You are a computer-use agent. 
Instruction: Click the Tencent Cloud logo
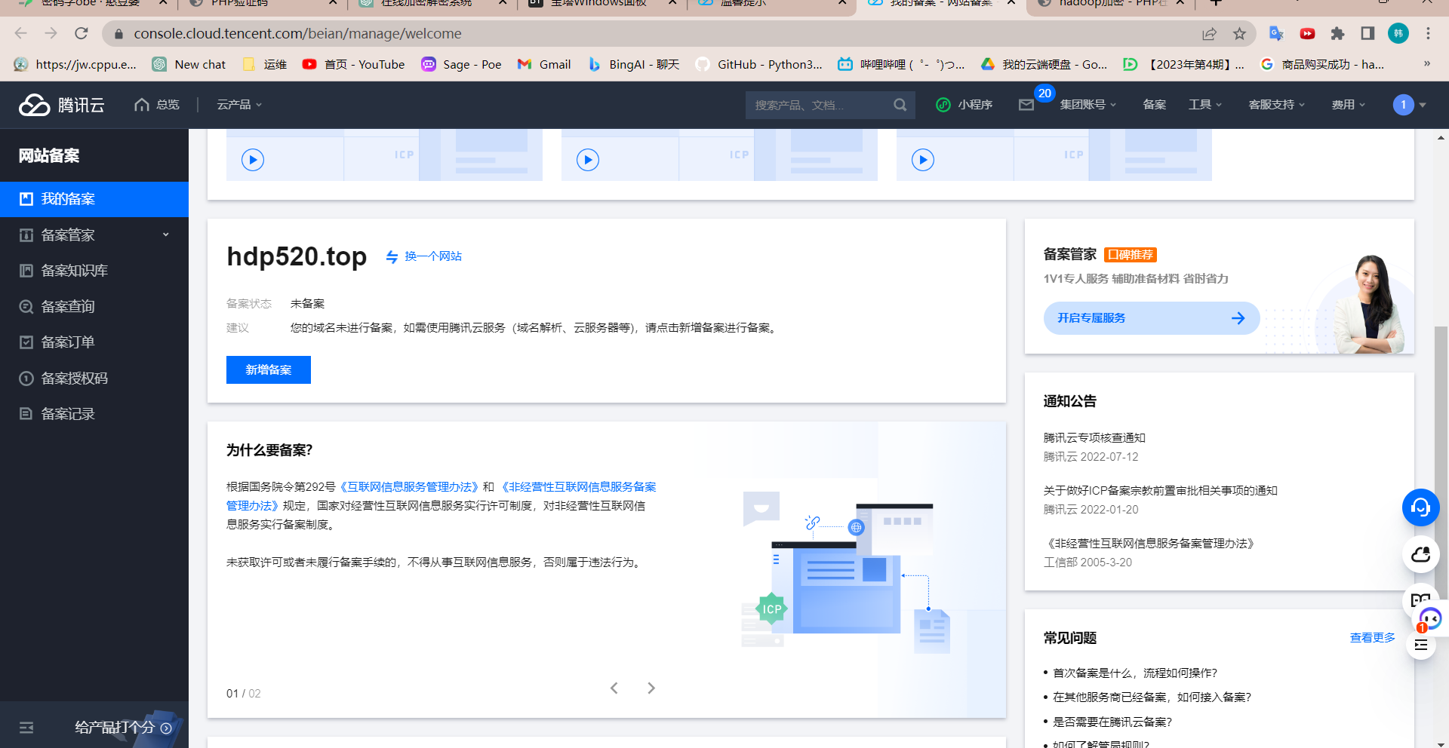tap(62, 105)
